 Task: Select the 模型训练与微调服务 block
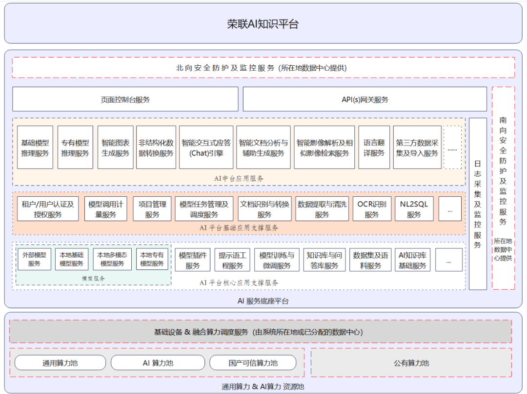click(x=277, y=260)
